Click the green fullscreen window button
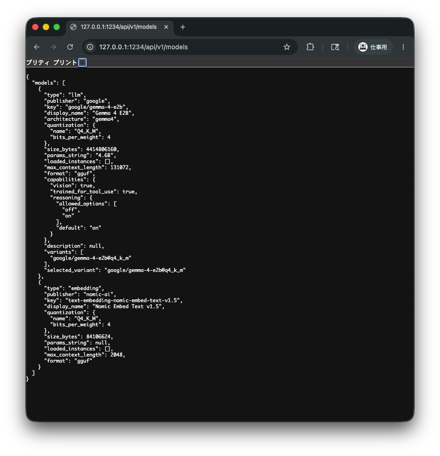The image size is (440, 456). 57,27
